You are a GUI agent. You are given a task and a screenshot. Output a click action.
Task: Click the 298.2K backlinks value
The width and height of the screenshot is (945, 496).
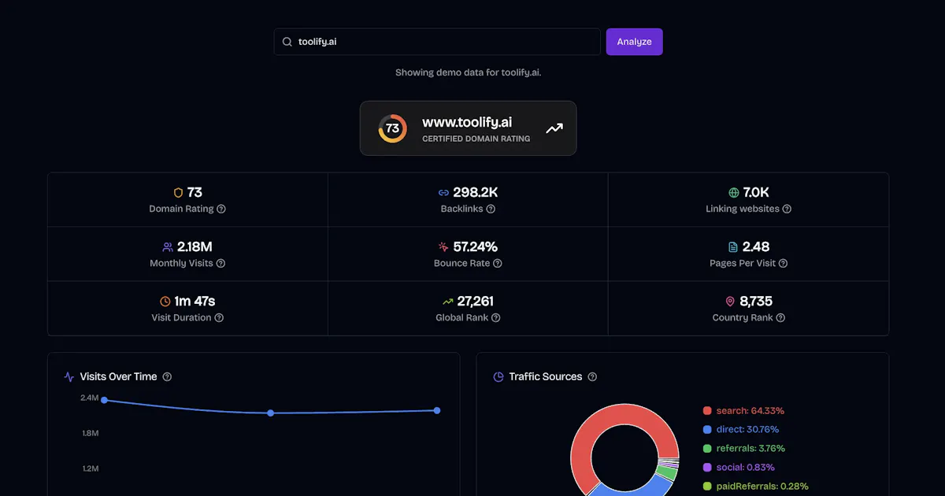pyautogui.click(x=476, y=192)
